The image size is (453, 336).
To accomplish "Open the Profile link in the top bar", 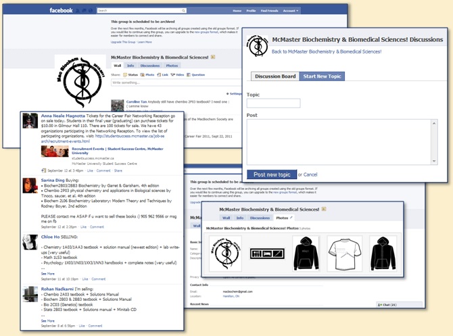I will pyautogui.click(x=251, y=11).
